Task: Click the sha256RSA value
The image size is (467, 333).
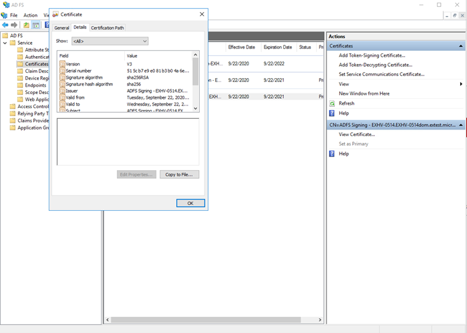Action: [x=138, y=77]
